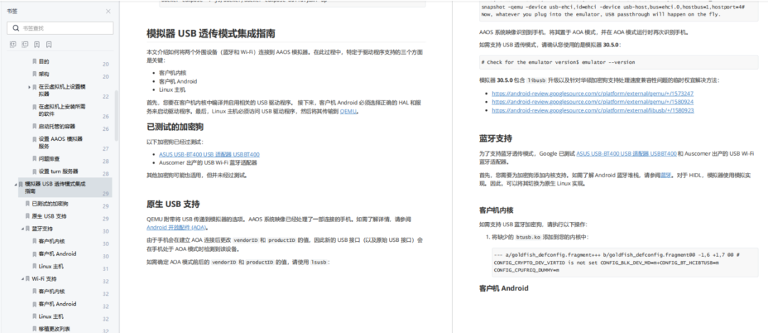This screenshot has width=768, height=333.
Task: Open the 目的 bookmark
Action: [x=44, y=62]
